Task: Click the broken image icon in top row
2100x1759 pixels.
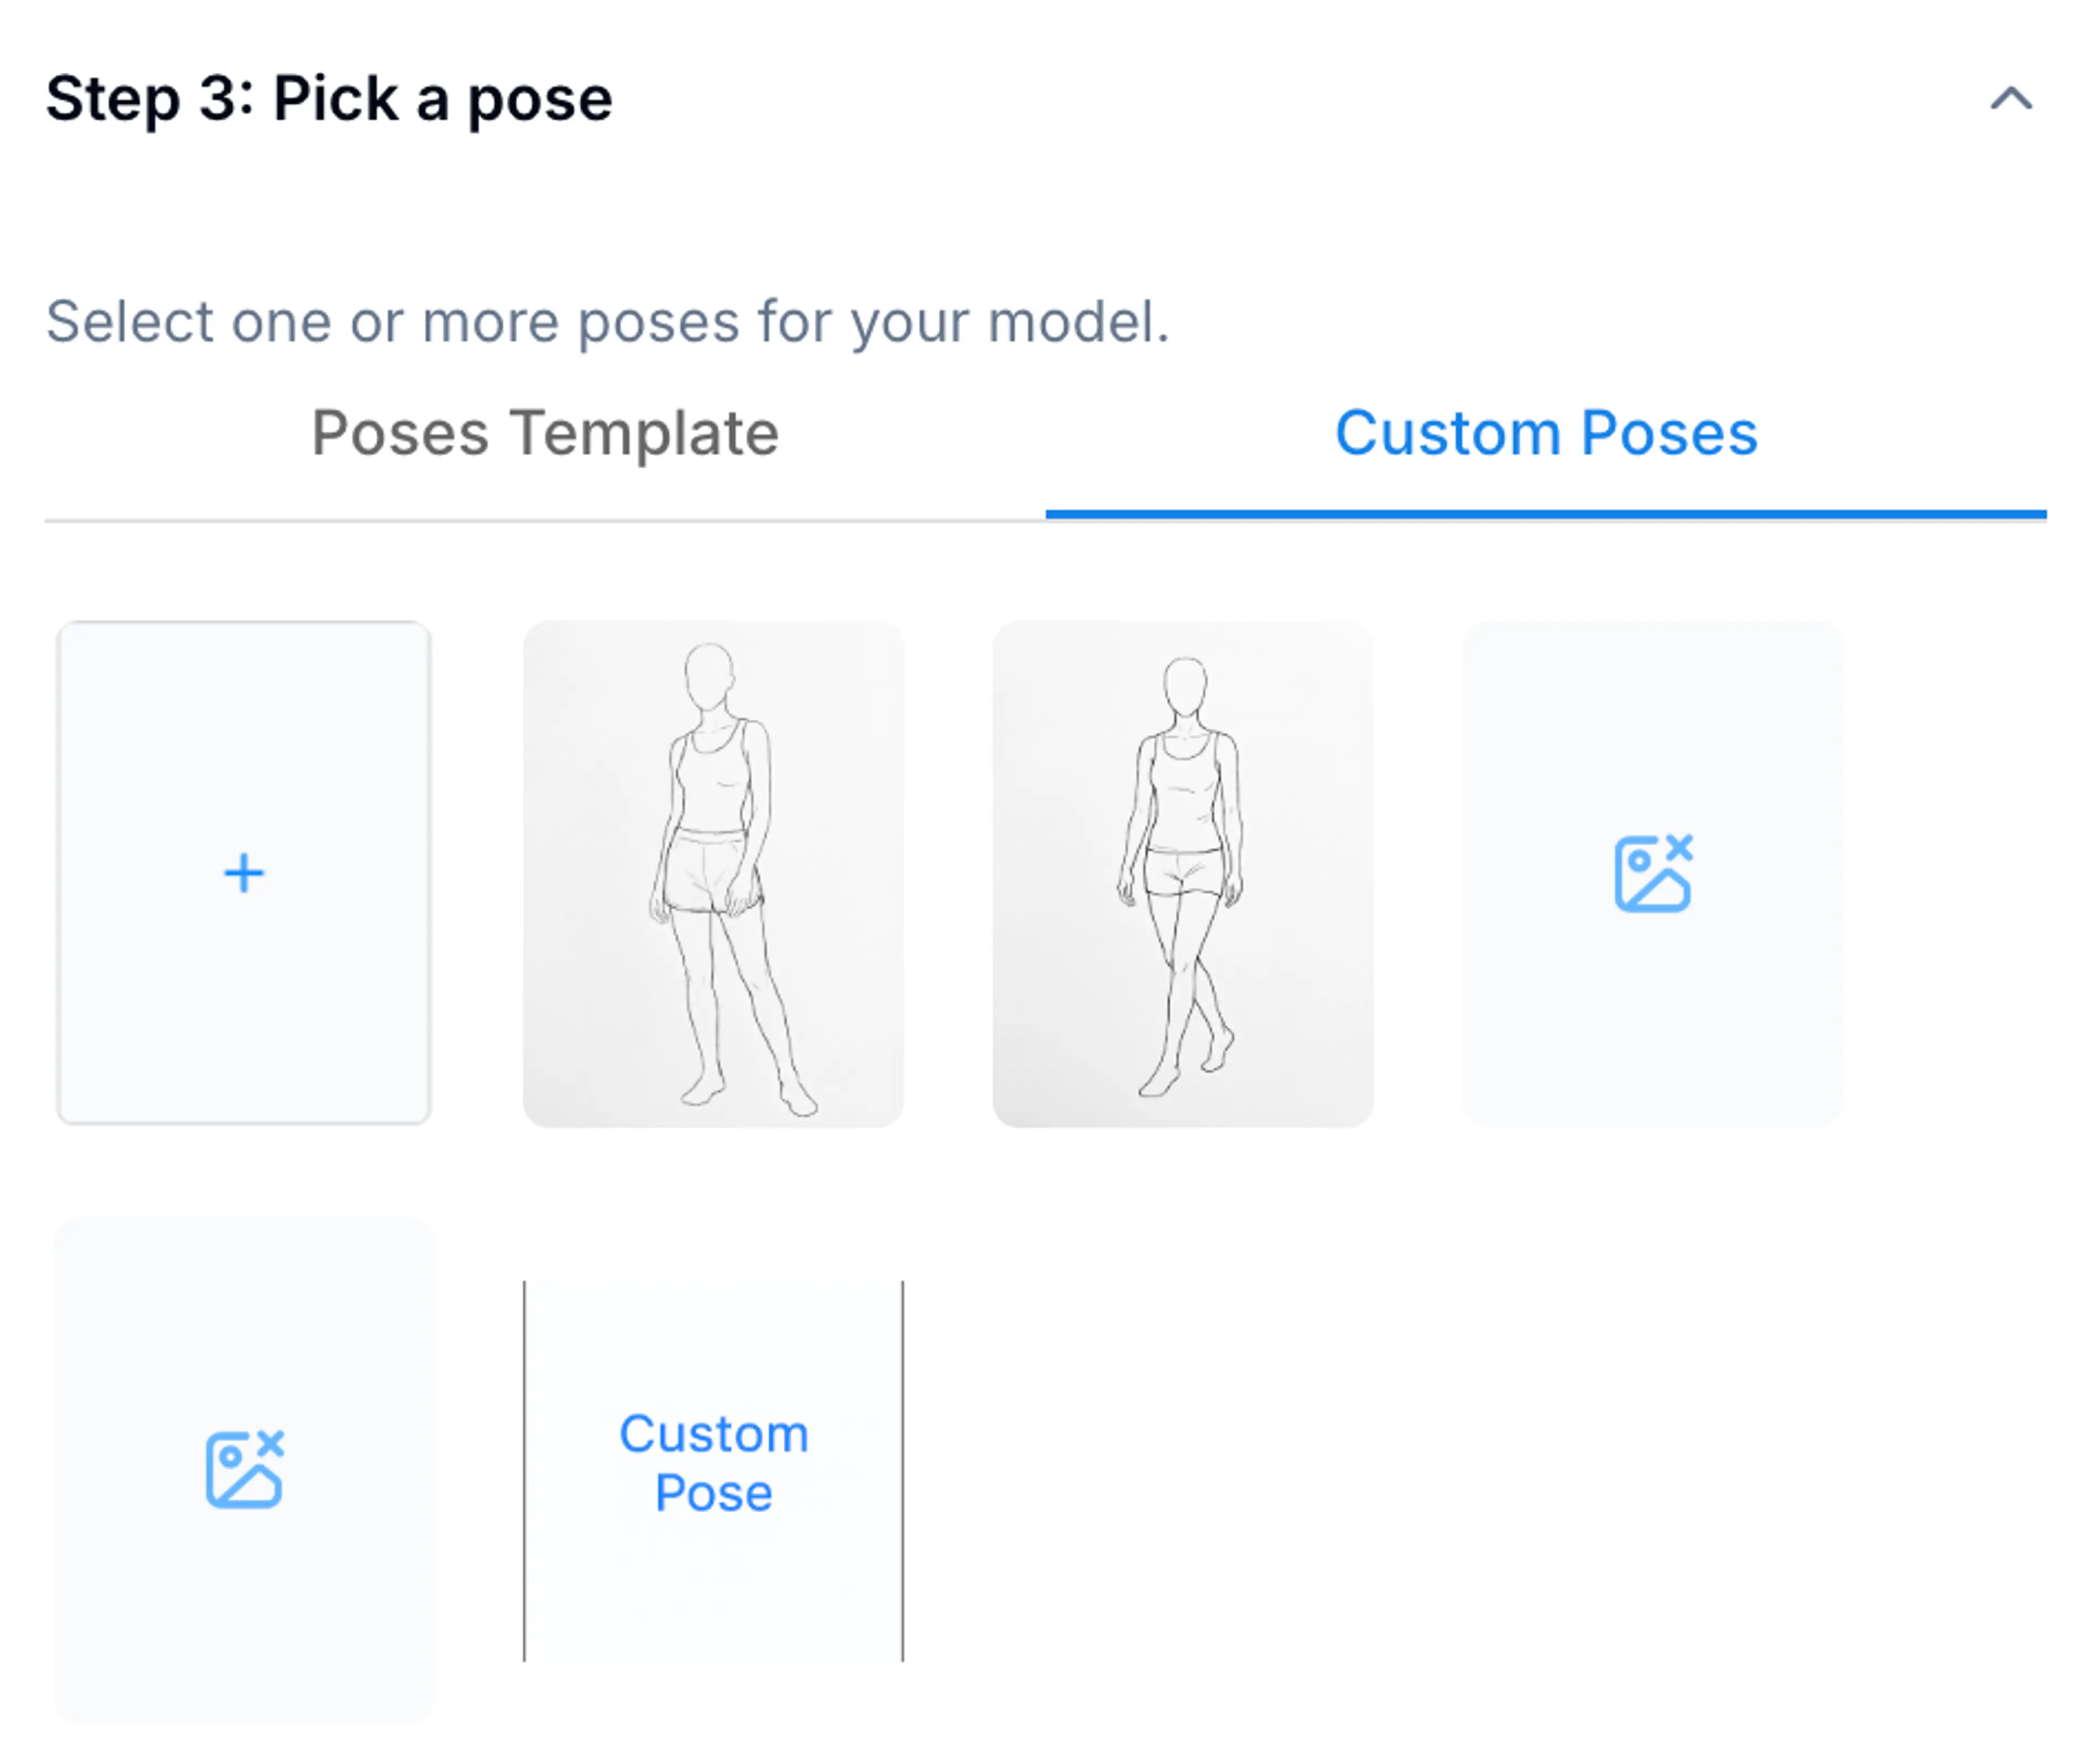Action: (x=1653, y=873)
